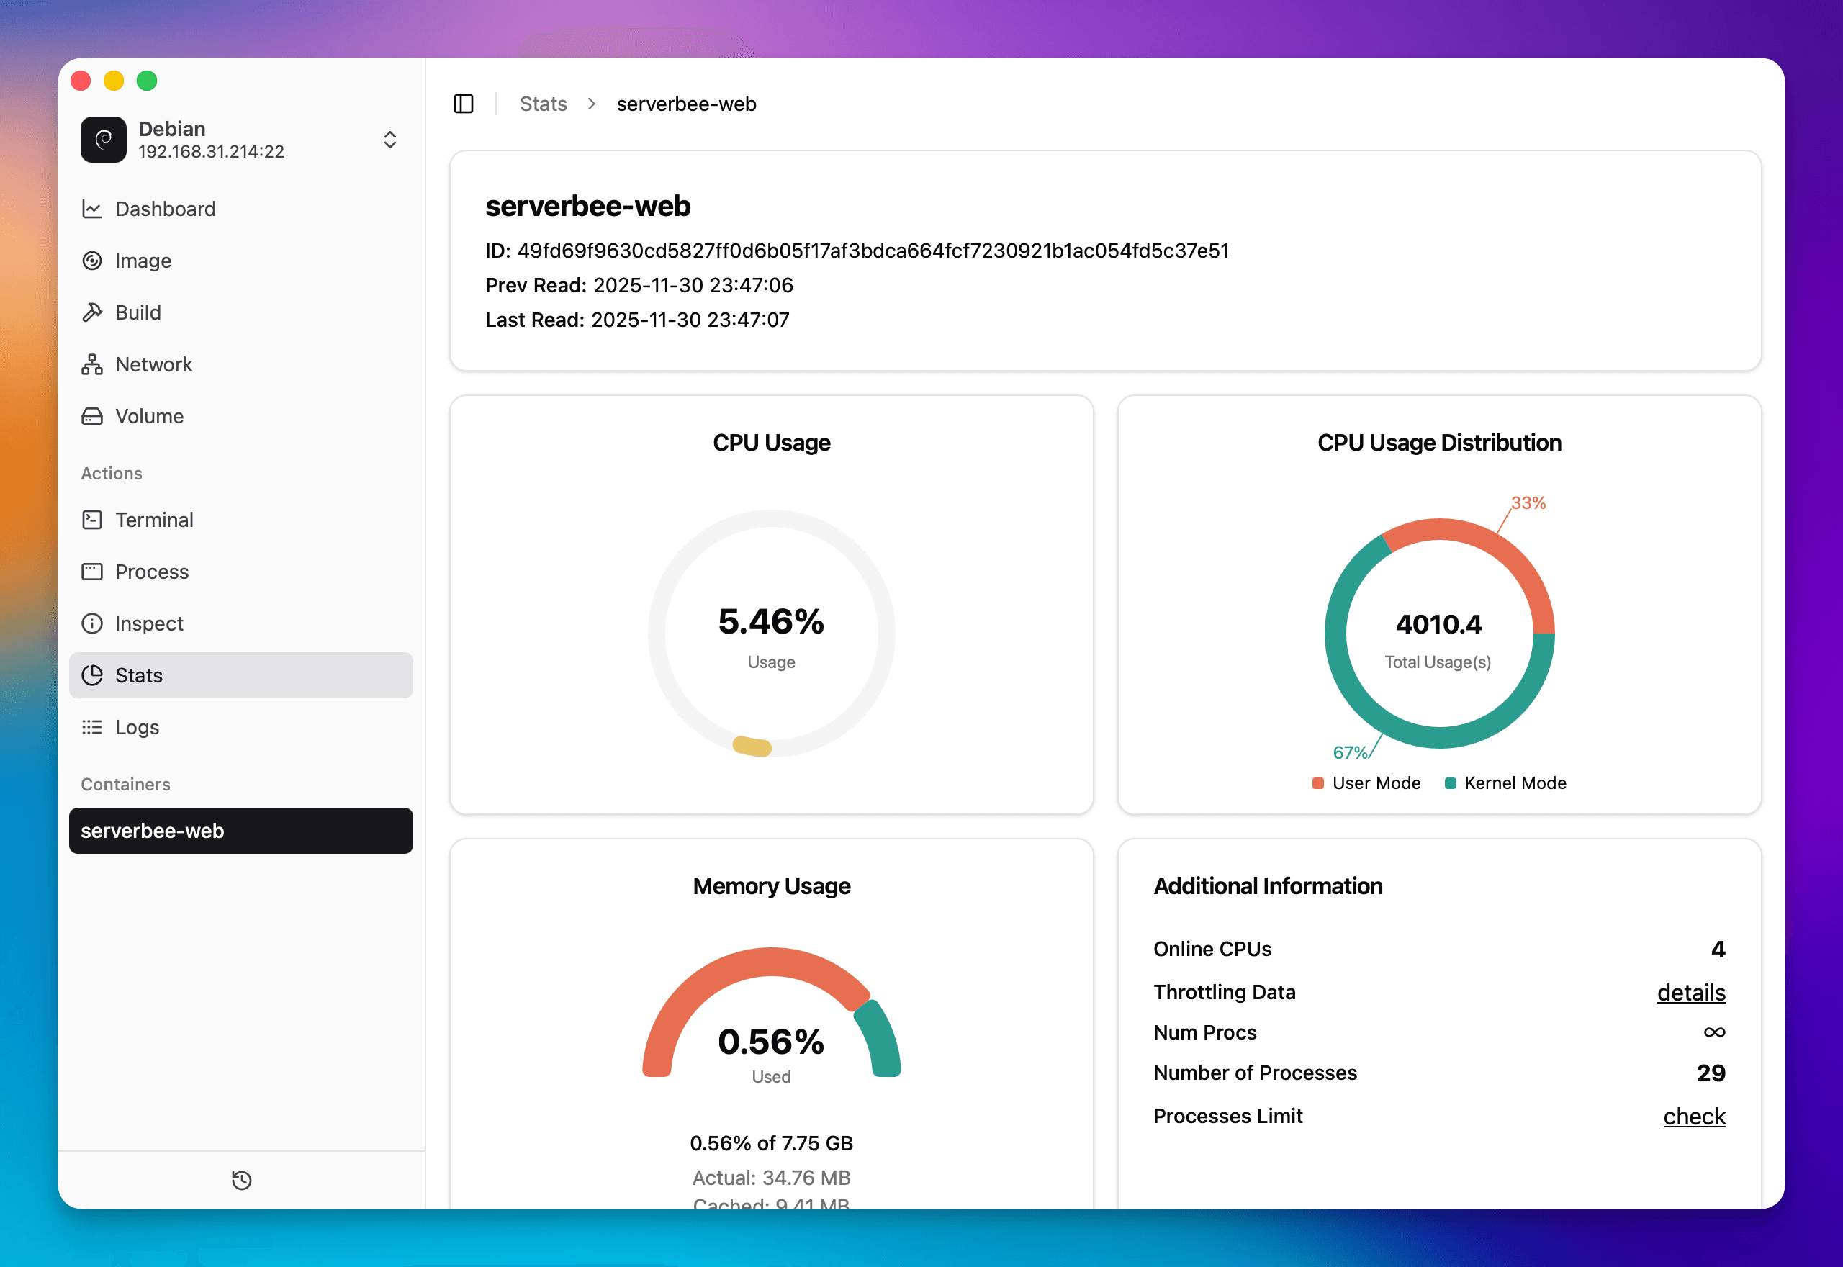View container Logs
Viewport: 1843px width, 1267px height.
click(137, 727)
